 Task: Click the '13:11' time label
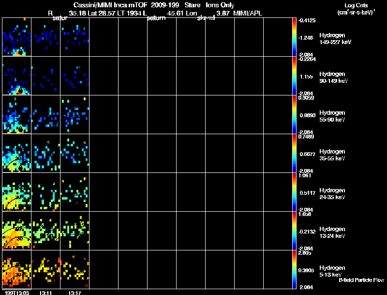click(x=45, y=293)
